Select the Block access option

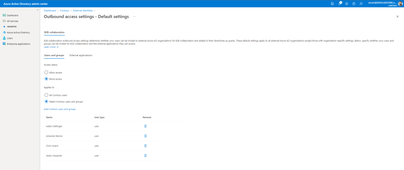click(x=46, y=79)
